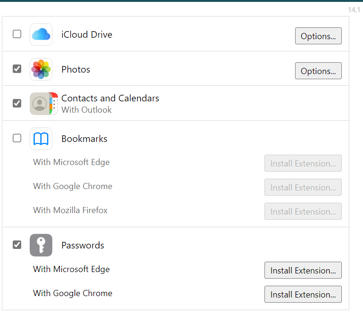Uncheck the Photos checkbox
This screenshot has width=363, height=314.
pyautogui.click(x=17, y=69)
